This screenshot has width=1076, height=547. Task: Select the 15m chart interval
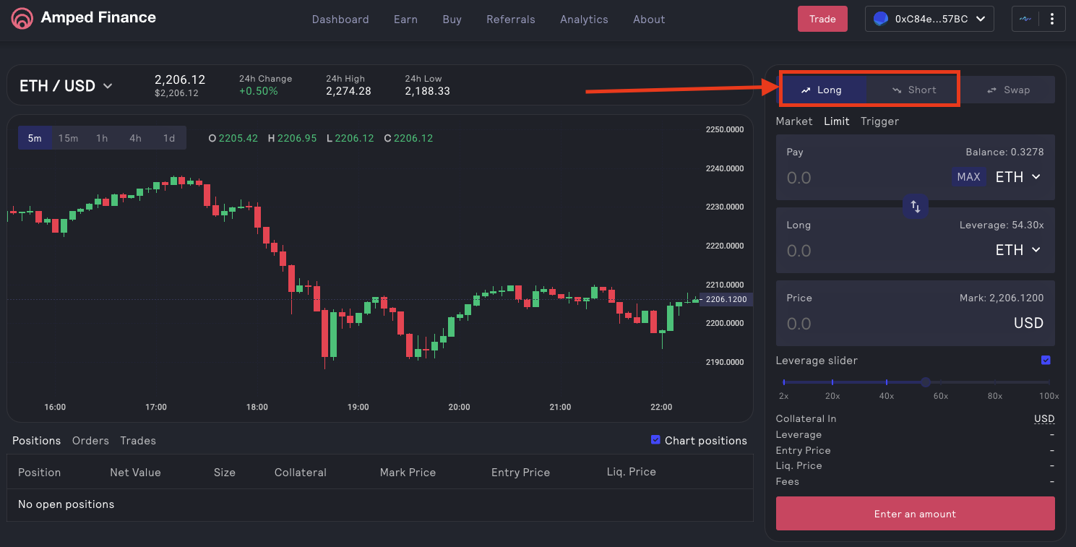pyautogui.click(x=68, y=138)
